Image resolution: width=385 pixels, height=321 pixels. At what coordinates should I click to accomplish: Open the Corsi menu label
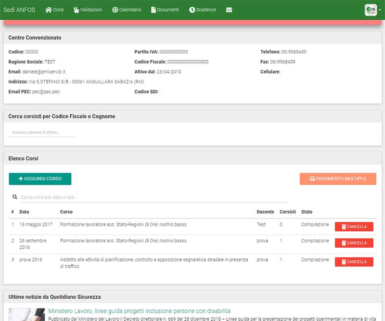coord(58,10)
